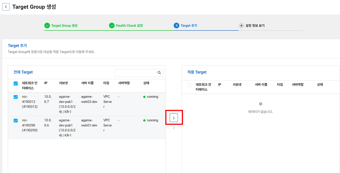Viewport: 340px width, 173px height.
Task: Click the IP column header in 전체 Target
Action: [46, 83]
